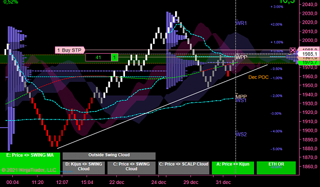The width and height of the screenshot is (320, 187).
Task: Click the '24 dec' date axis label
Action: (159, 182)
